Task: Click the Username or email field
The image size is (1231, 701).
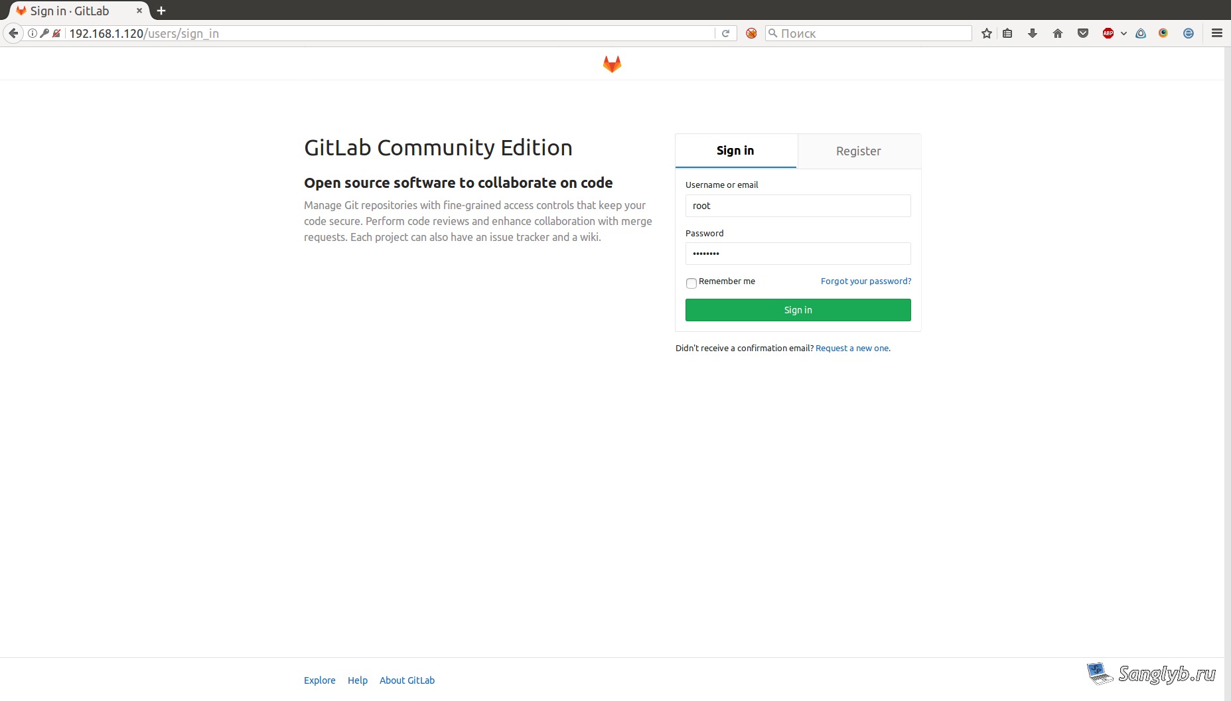Action: tap(798, 206)
